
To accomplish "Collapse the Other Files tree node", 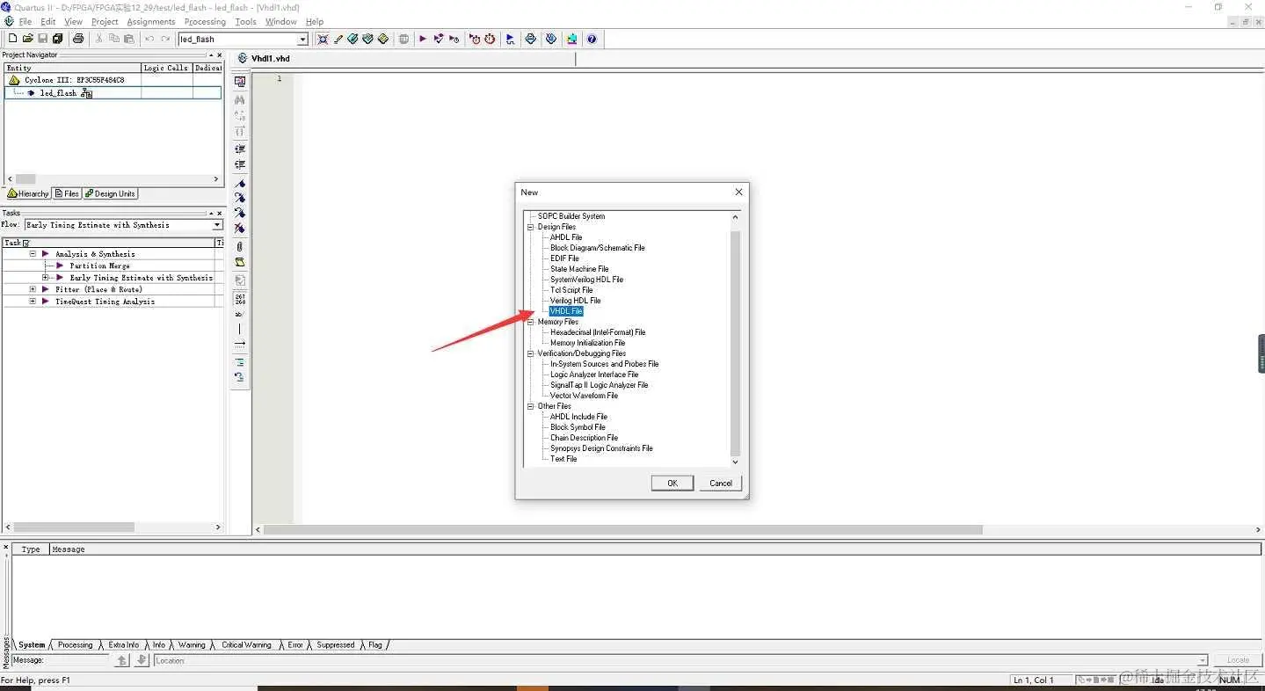I will pos(531,406).
